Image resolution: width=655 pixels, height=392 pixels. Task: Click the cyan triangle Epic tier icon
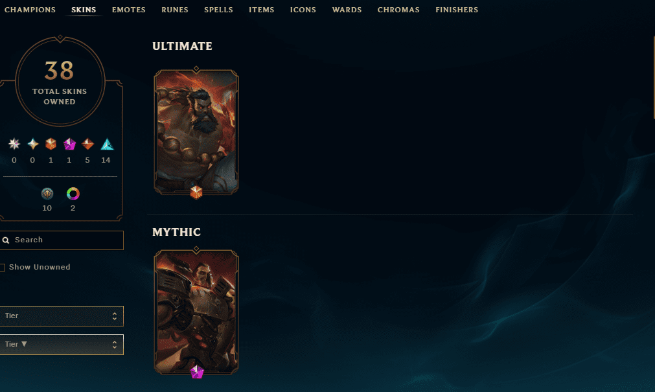(107, 144)
